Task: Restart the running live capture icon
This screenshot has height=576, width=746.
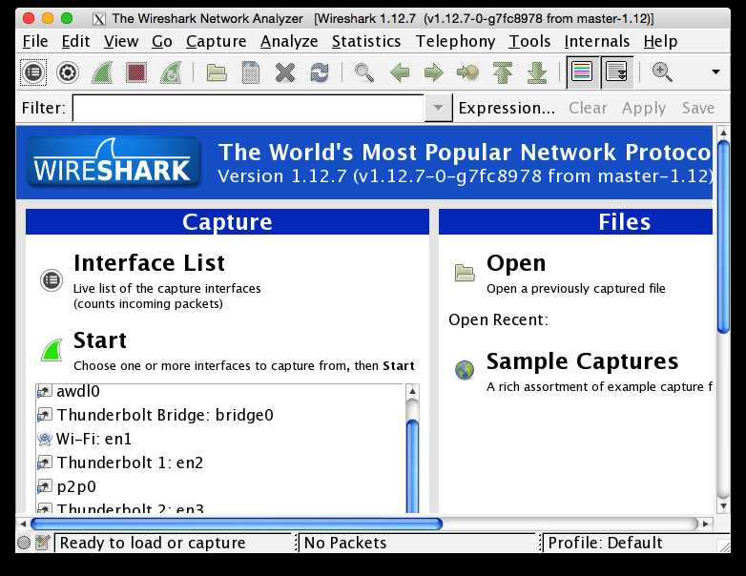Action: (171, 72)
